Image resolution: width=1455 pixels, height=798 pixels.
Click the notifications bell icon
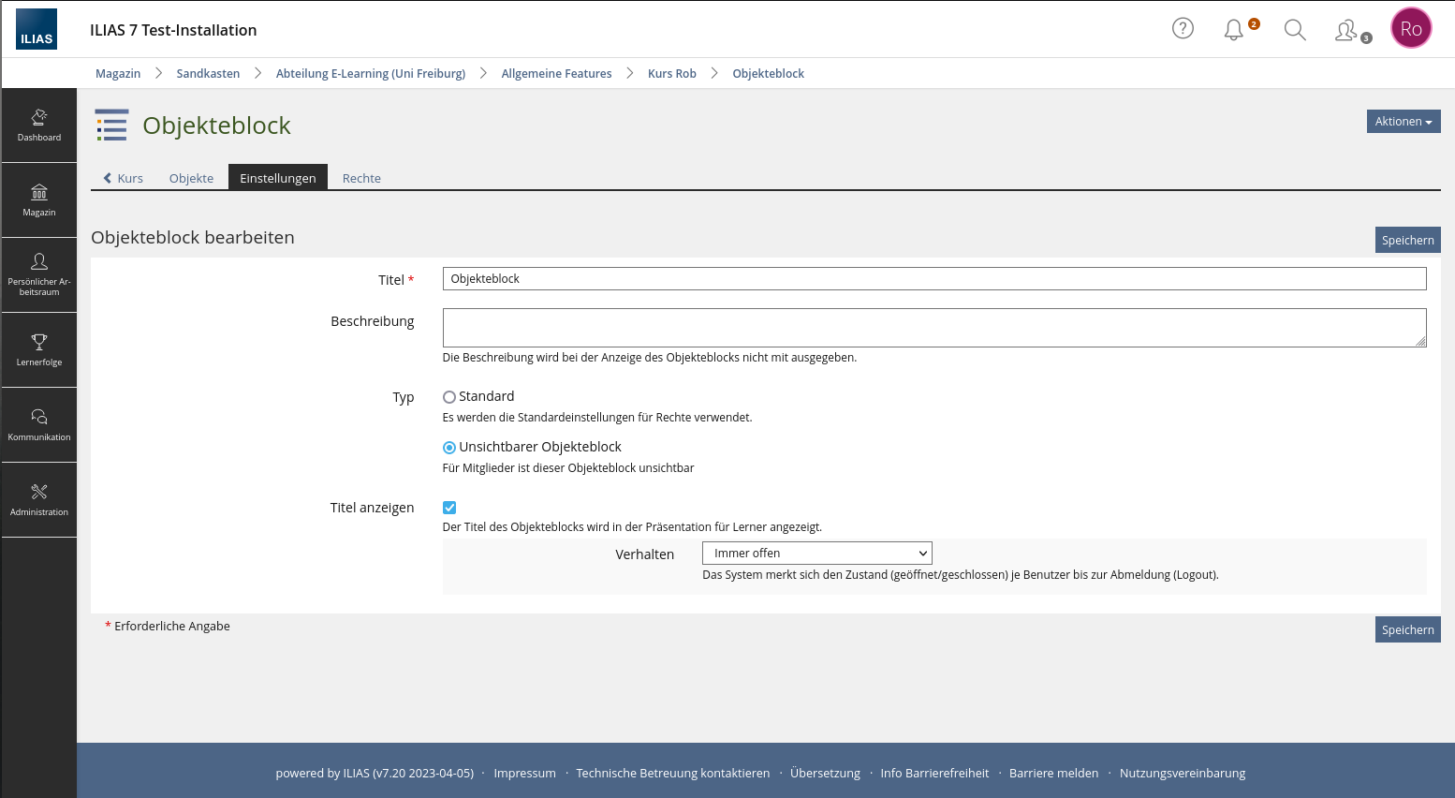pyautogui.click(x=1234, y=30)
